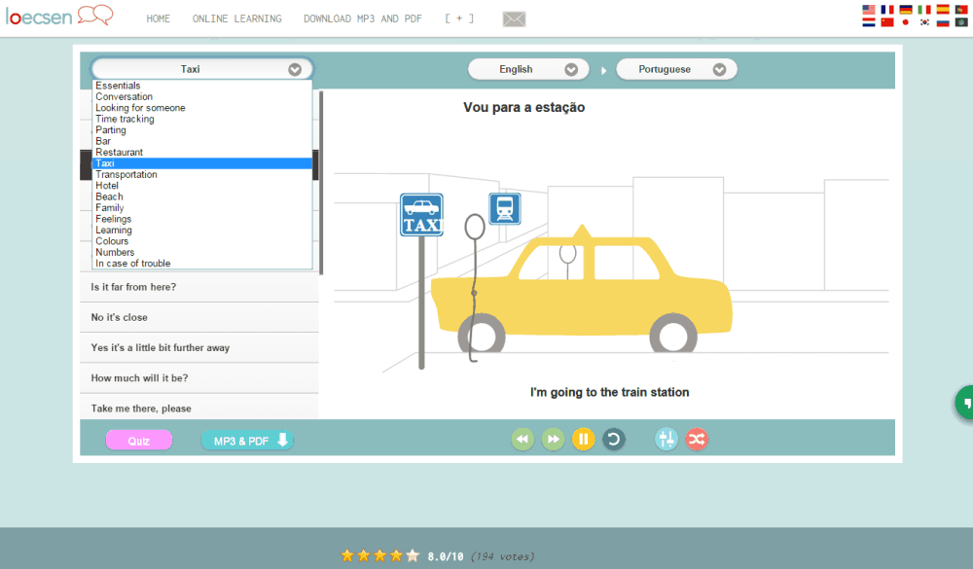Pick Bar from the theme list

click(202, 141)
